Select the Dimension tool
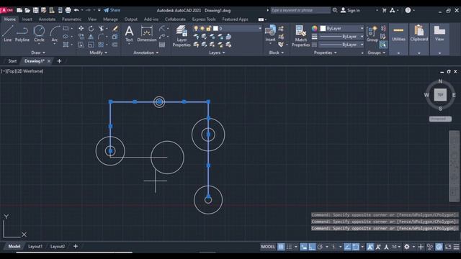Image resolution: width=461 pixels, height=259 pixels. 147,34
